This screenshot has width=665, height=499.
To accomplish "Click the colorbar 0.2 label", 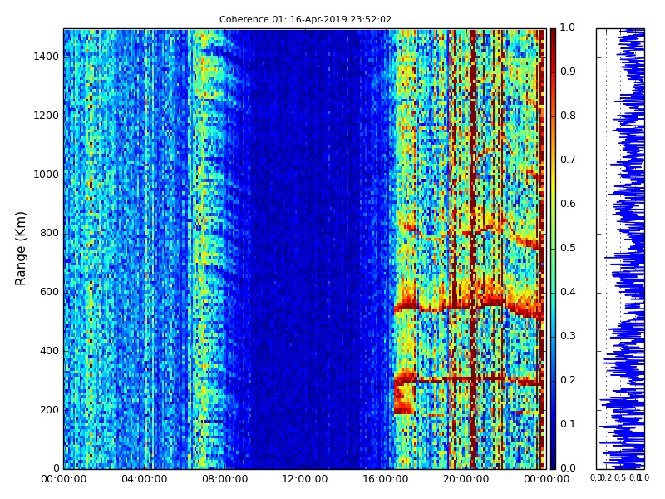I will (x=568, y=380).
